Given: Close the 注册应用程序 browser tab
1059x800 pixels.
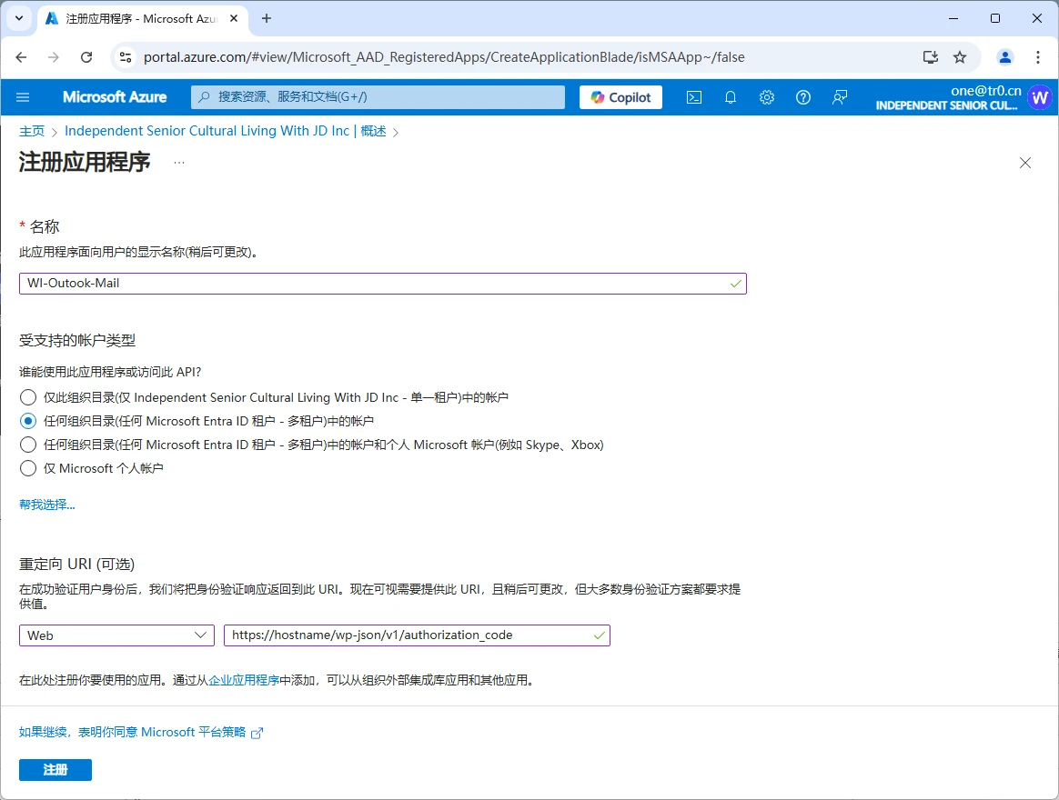Looking at the screenshot, I should (234, 18).
